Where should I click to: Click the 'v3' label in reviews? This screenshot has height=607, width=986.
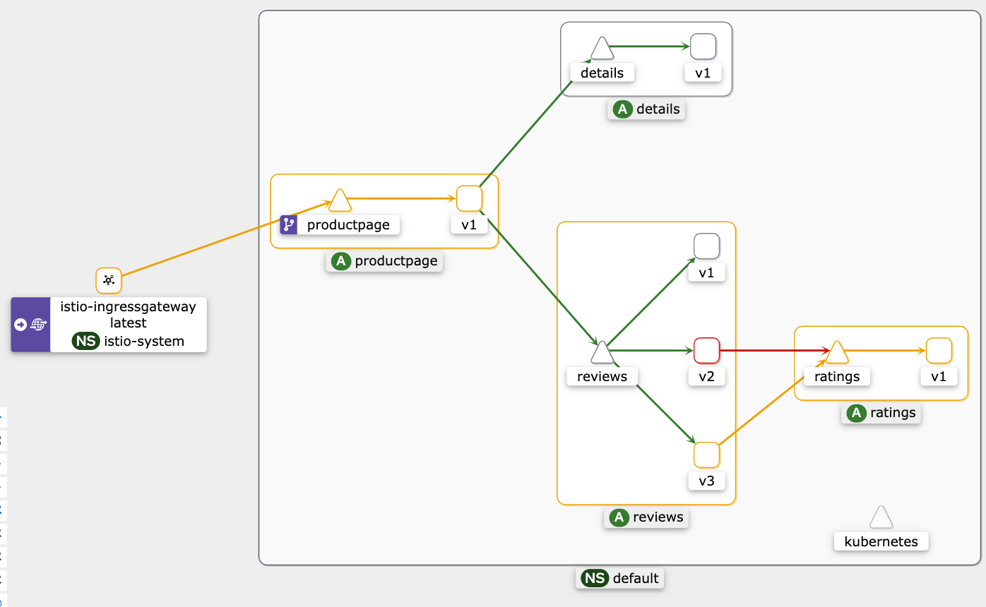click(707, 481)
